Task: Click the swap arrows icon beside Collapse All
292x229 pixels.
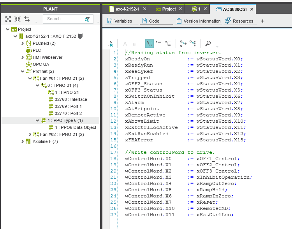Action: click(27, 19)
